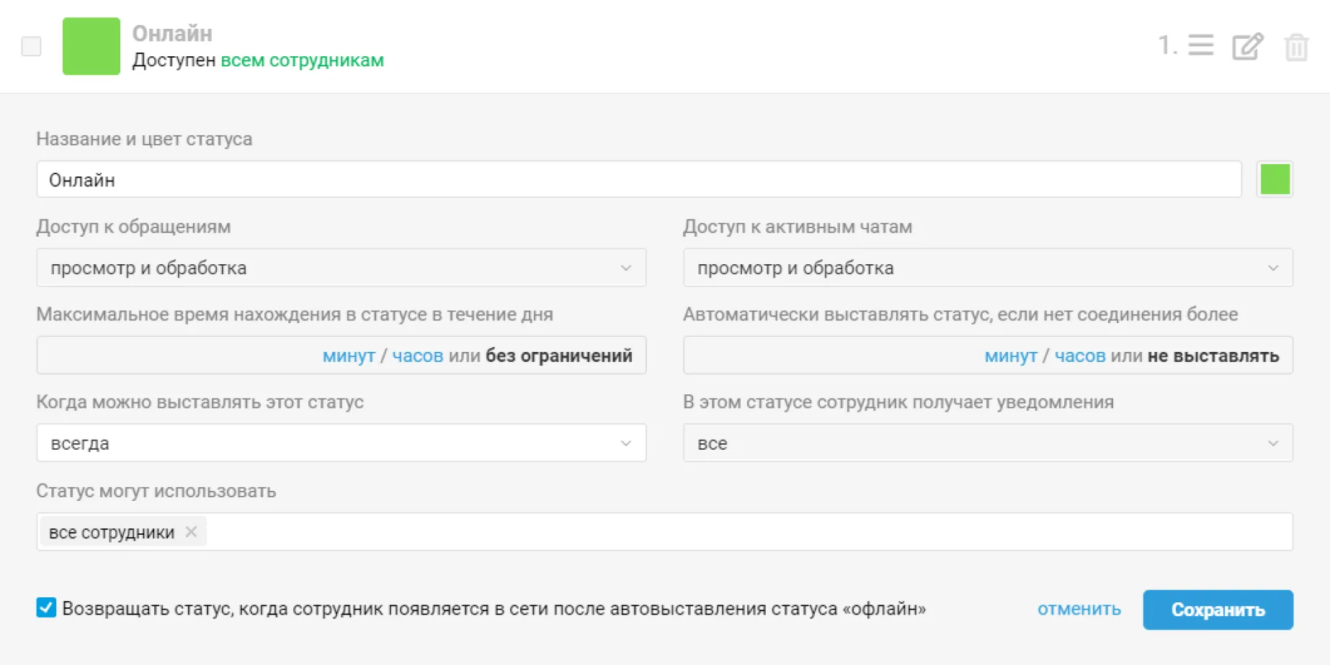Click the large green status color square in header
The width and height of the screenshot is (1330, 665).
[92, 46]
